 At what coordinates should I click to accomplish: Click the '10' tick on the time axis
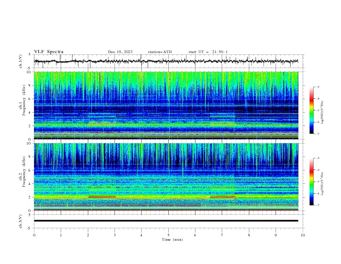pos(303,235)
